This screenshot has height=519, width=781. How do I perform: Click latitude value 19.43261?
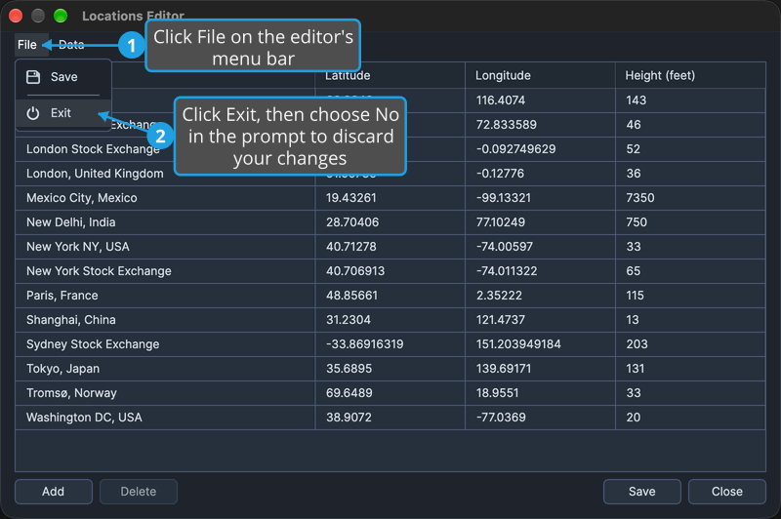tap(351, 198)
